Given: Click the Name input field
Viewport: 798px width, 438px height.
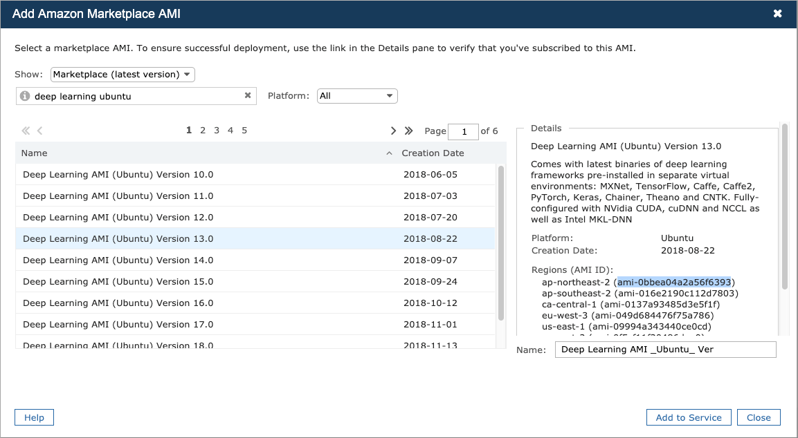Looking at the screenshot, I should 665,350.
